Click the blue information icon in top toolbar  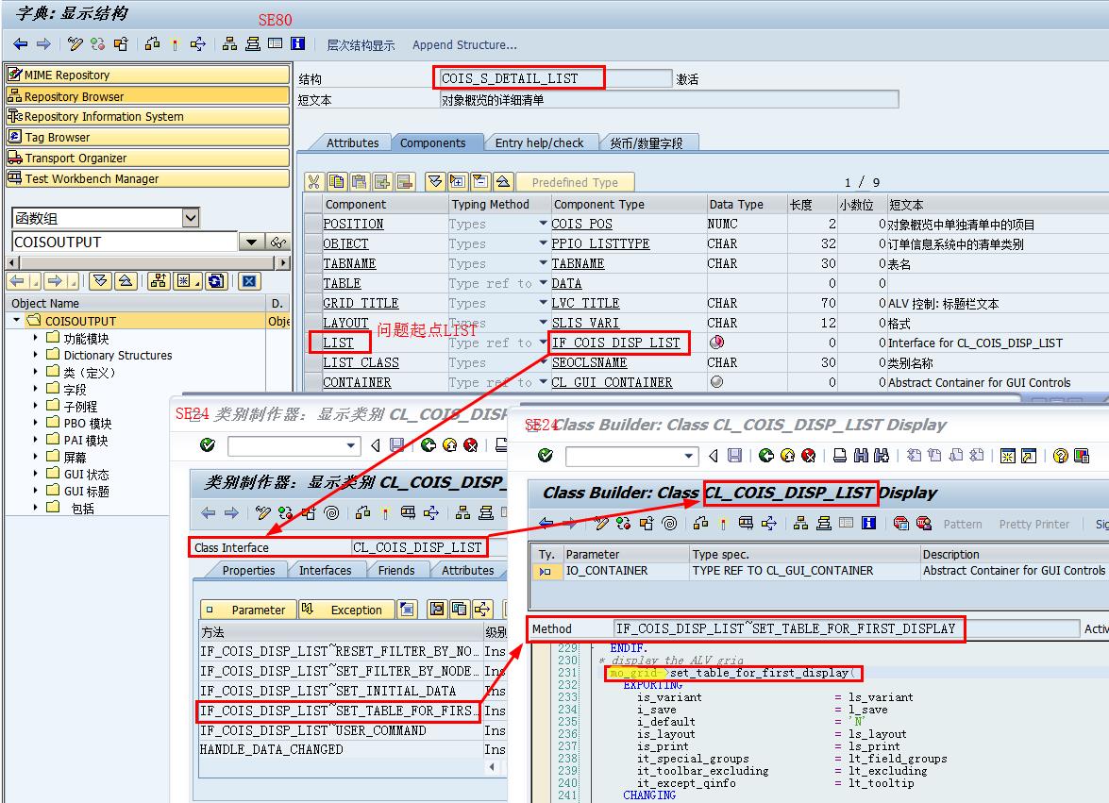coord(297,43)
